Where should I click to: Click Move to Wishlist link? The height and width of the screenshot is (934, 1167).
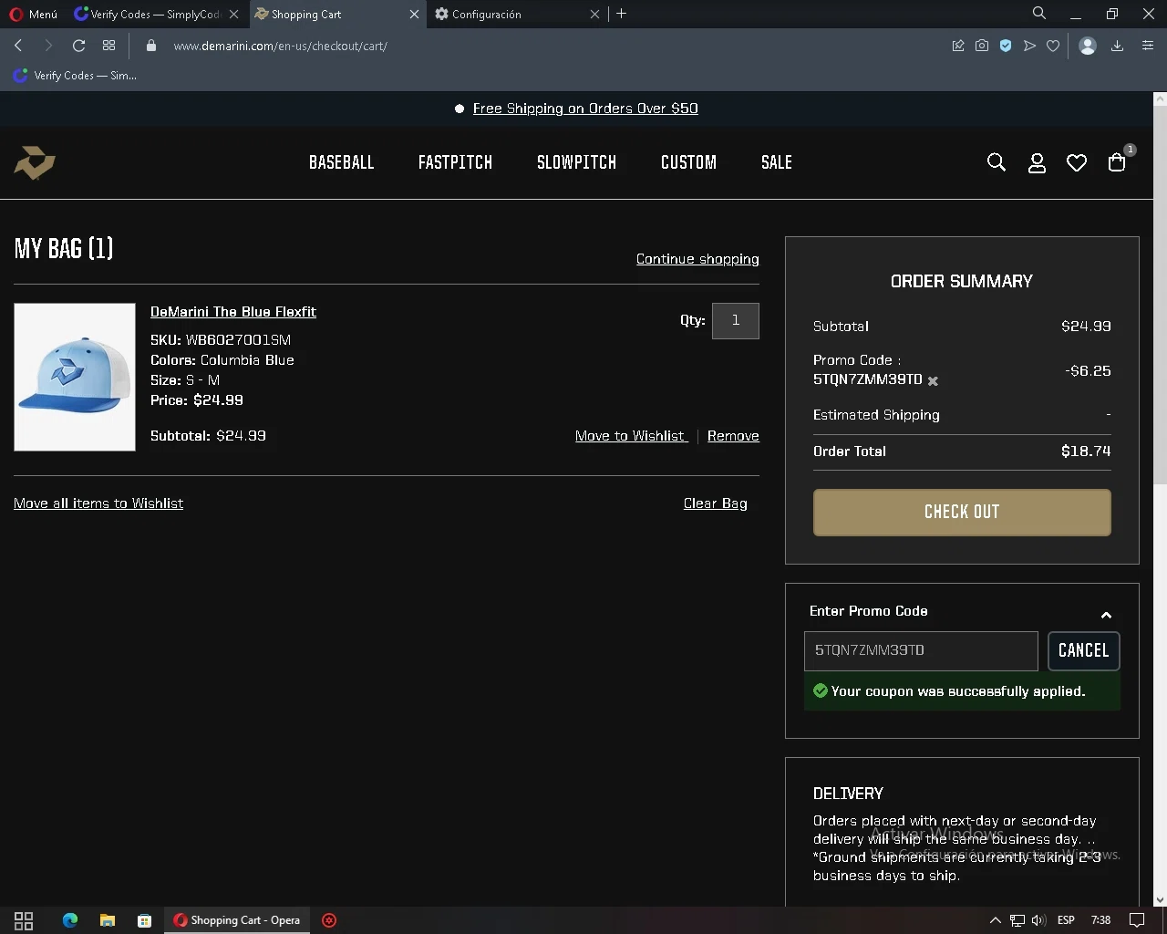[x=631, y=436]
